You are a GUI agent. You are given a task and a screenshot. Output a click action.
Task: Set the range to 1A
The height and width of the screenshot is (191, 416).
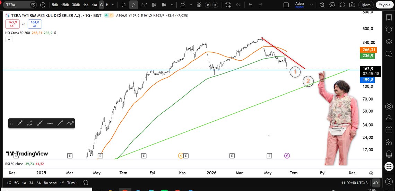[24, 183]
